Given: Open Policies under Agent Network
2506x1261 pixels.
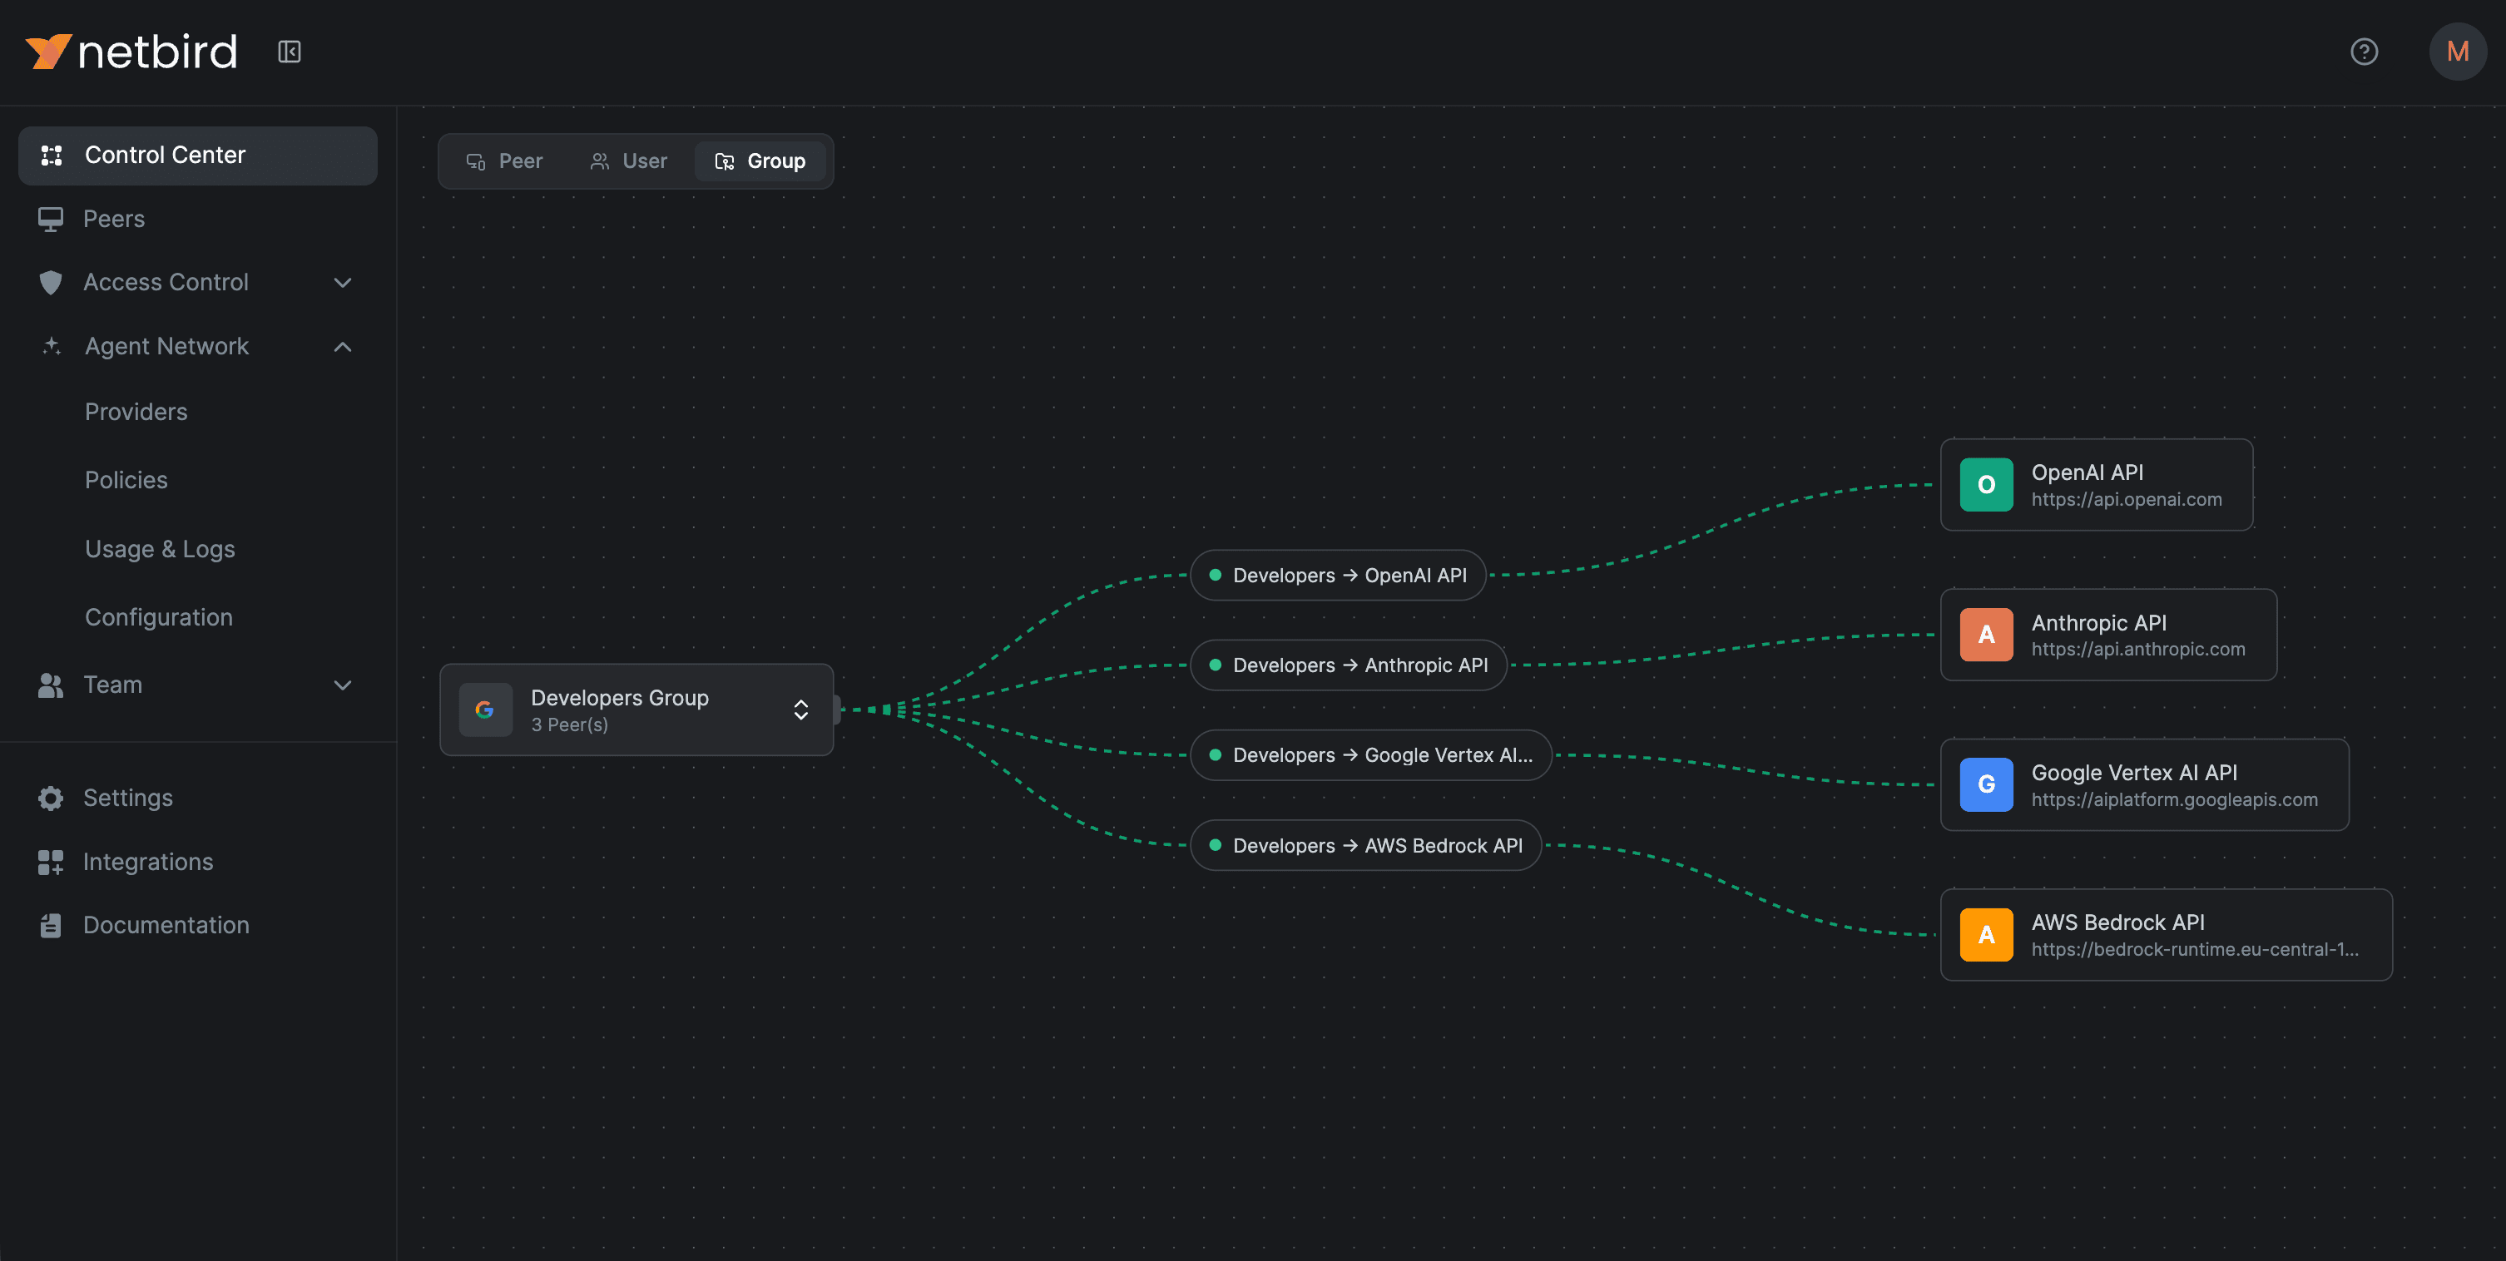Looking at the screenshot, I should coord(126,480).
